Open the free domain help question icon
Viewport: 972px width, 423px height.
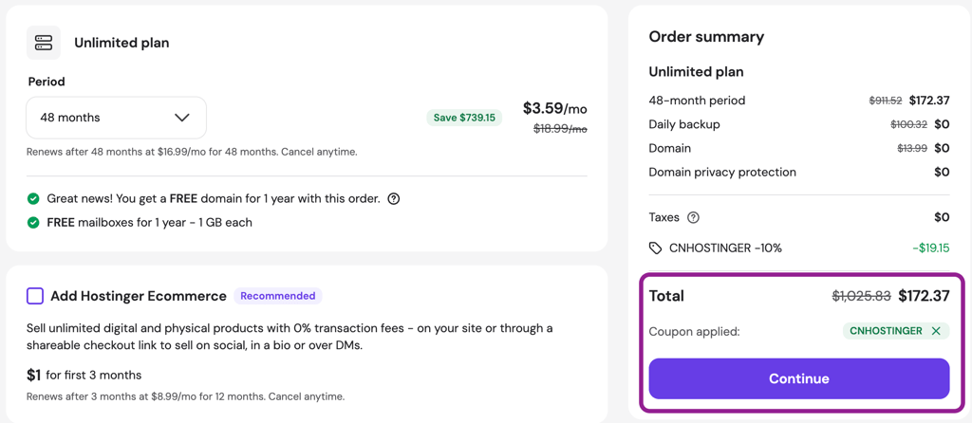[x=393, y=199]
